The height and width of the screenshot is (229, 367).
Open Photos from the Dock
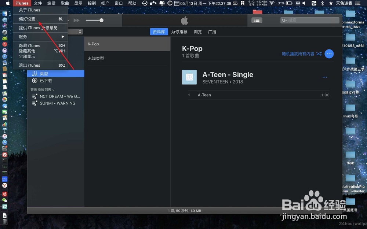tap(5, 100)
